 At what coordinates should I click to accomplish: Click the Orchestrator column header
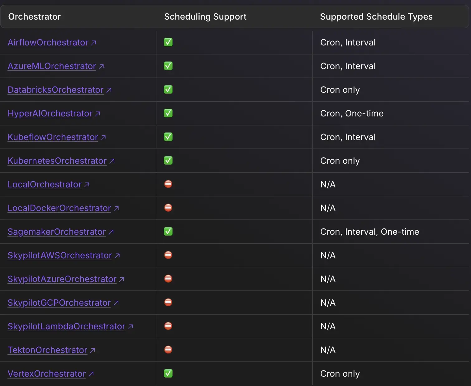pos(34,17)
